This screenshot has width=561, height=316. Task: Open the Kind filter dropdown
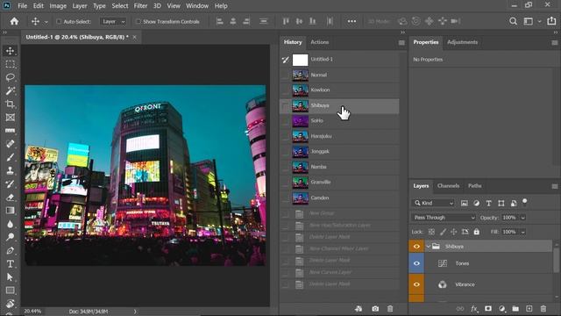click(434, 203)
